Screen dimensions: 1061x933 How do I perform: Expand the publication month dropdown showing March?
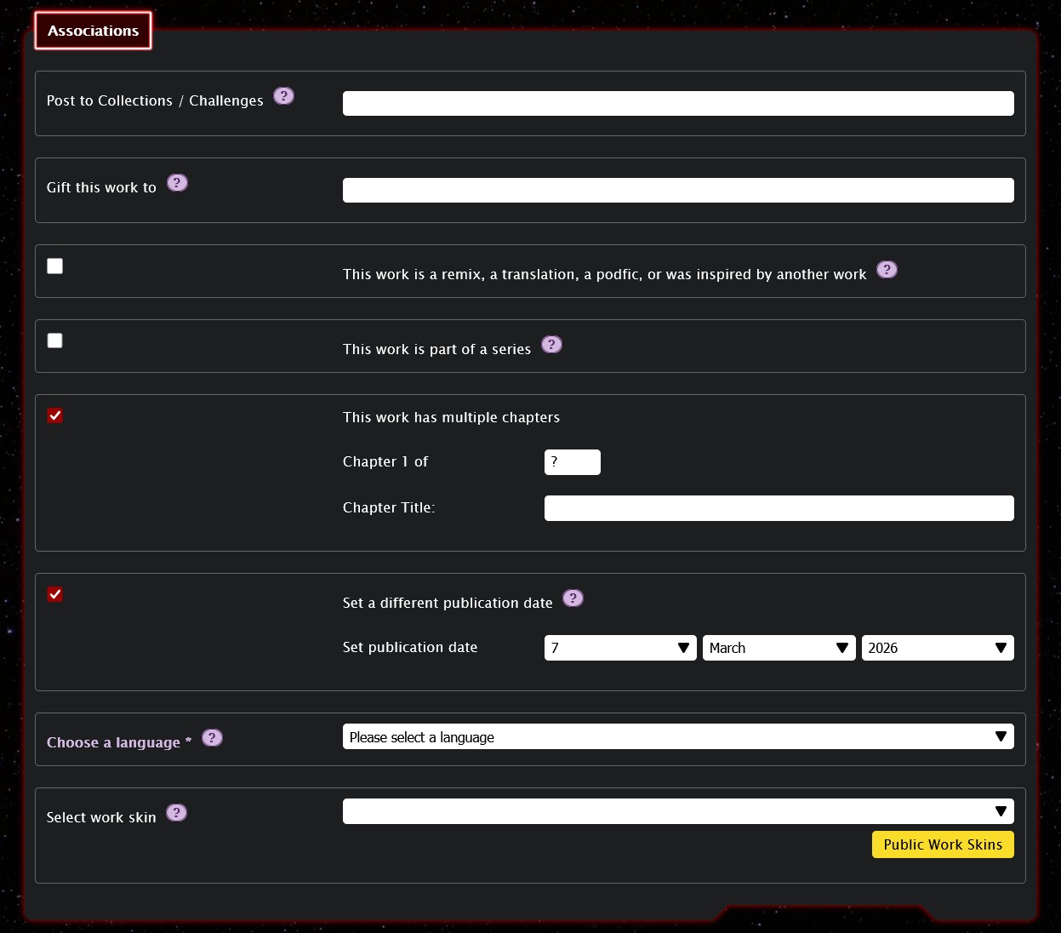click(779, 648)
